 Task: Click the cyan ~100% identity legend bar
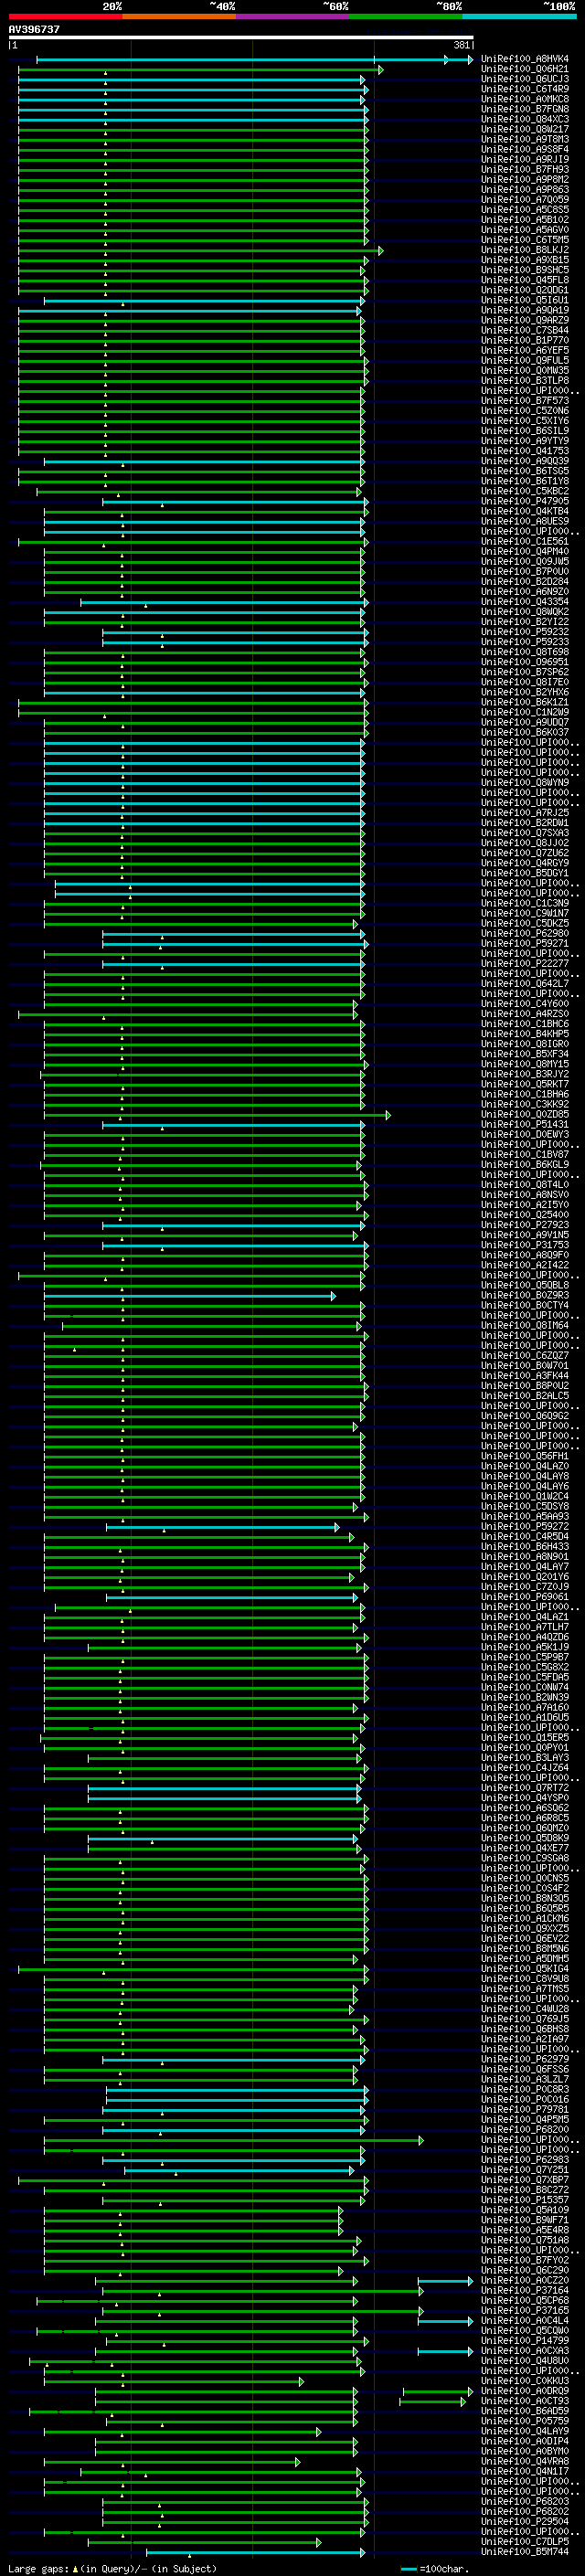[x=519, y=17]
